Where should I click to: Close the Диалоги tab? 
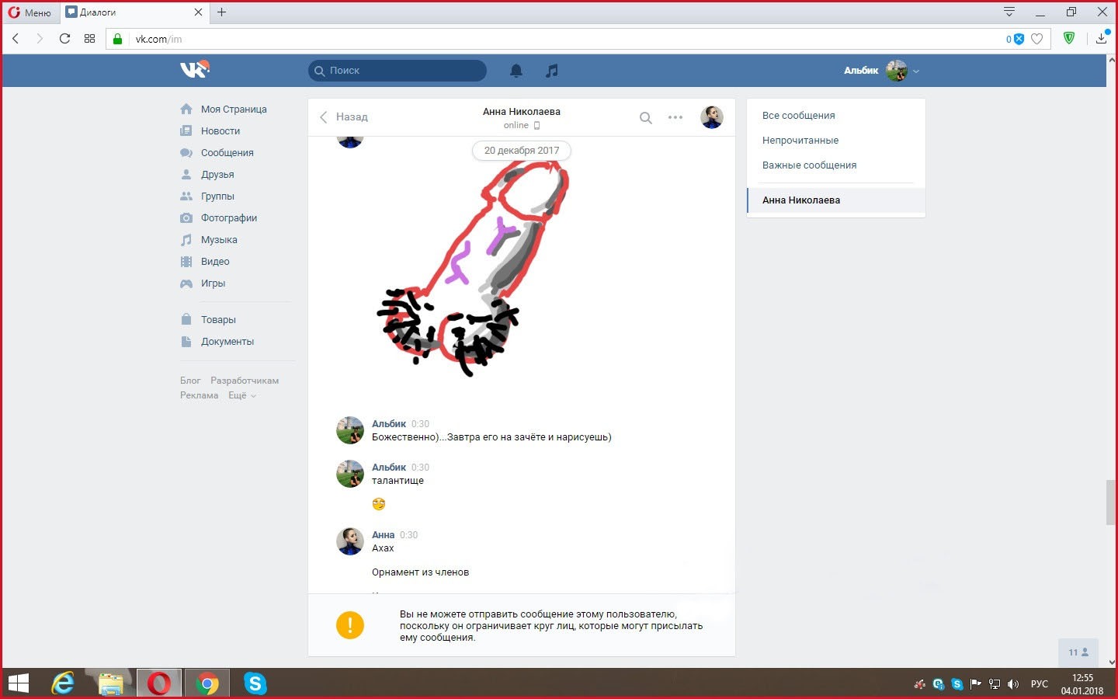point(198,12)
